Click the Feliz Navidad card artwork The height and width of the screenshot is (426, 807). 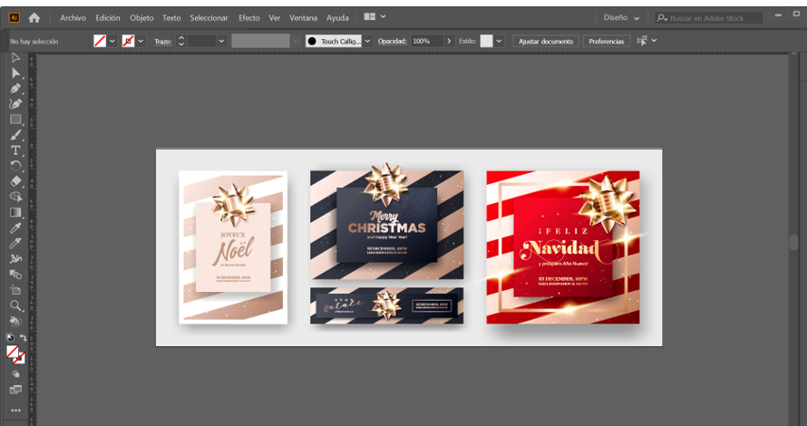(563, 247)
